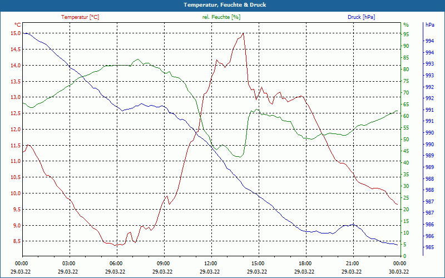Click the blue "hPa" axis unit label
Viewport: 445px width, 278px height.
tap(430, 24)
